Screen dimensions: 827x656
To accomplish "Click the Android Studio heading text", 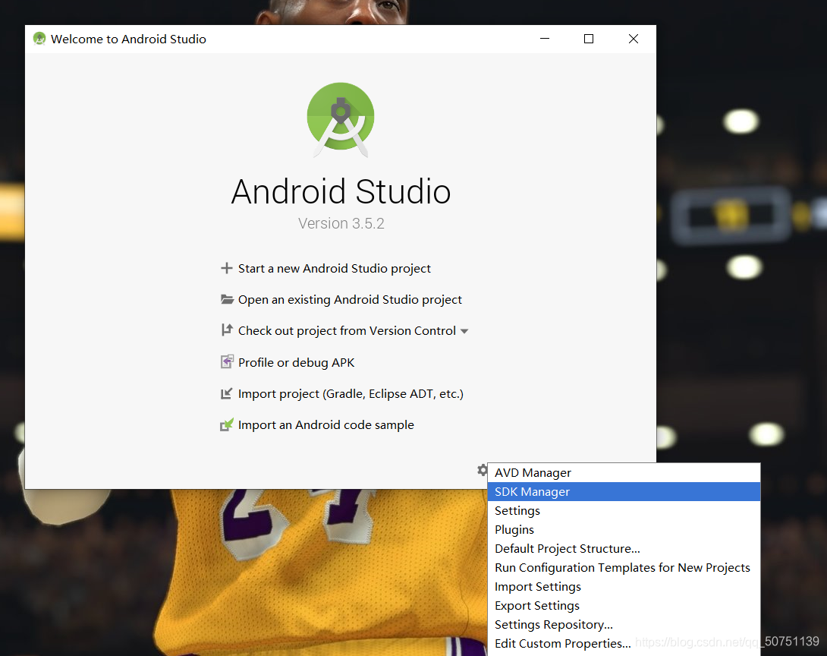I will [x=341, y=191].
